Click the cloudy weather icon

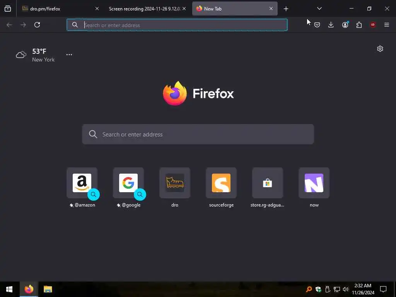[x=21, y=55]
